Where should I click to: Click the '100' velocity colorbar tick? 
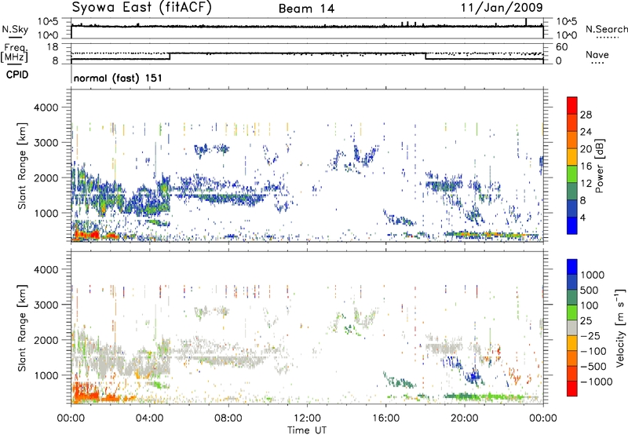pyautogui.click(x=590, y=305)
